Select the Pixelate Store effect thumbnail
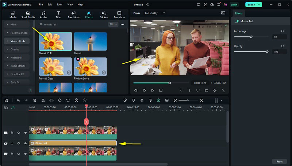Viewport: 292px width, 166px height. [90, 66]
